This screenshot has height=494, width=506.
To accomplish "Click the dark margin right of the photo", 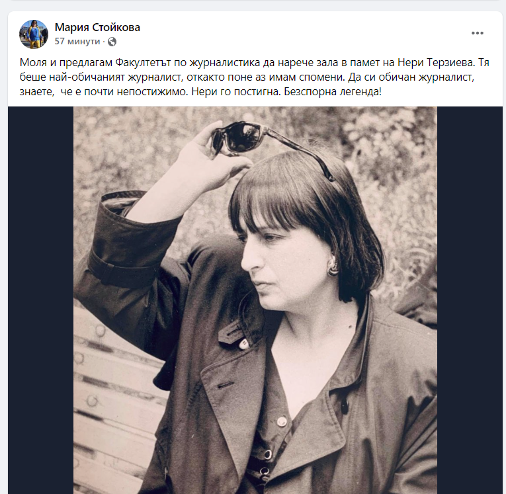I will pos(470,300).
